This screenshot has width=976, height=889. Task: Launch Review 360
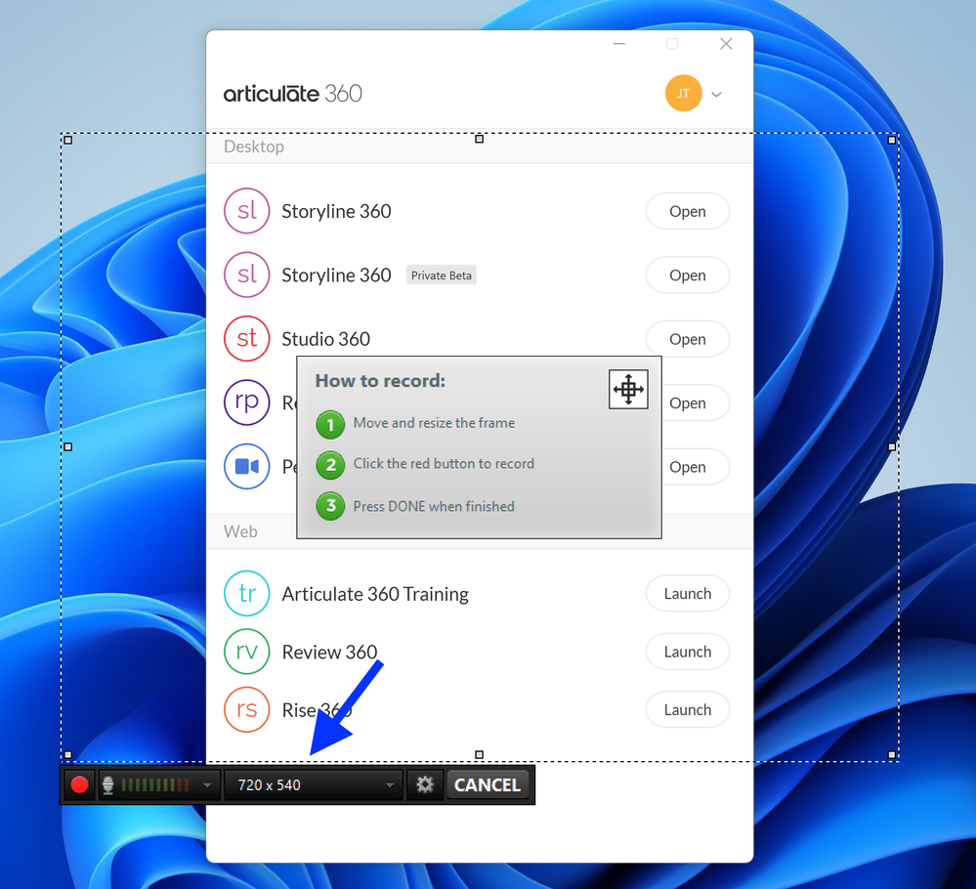[687, 652]
